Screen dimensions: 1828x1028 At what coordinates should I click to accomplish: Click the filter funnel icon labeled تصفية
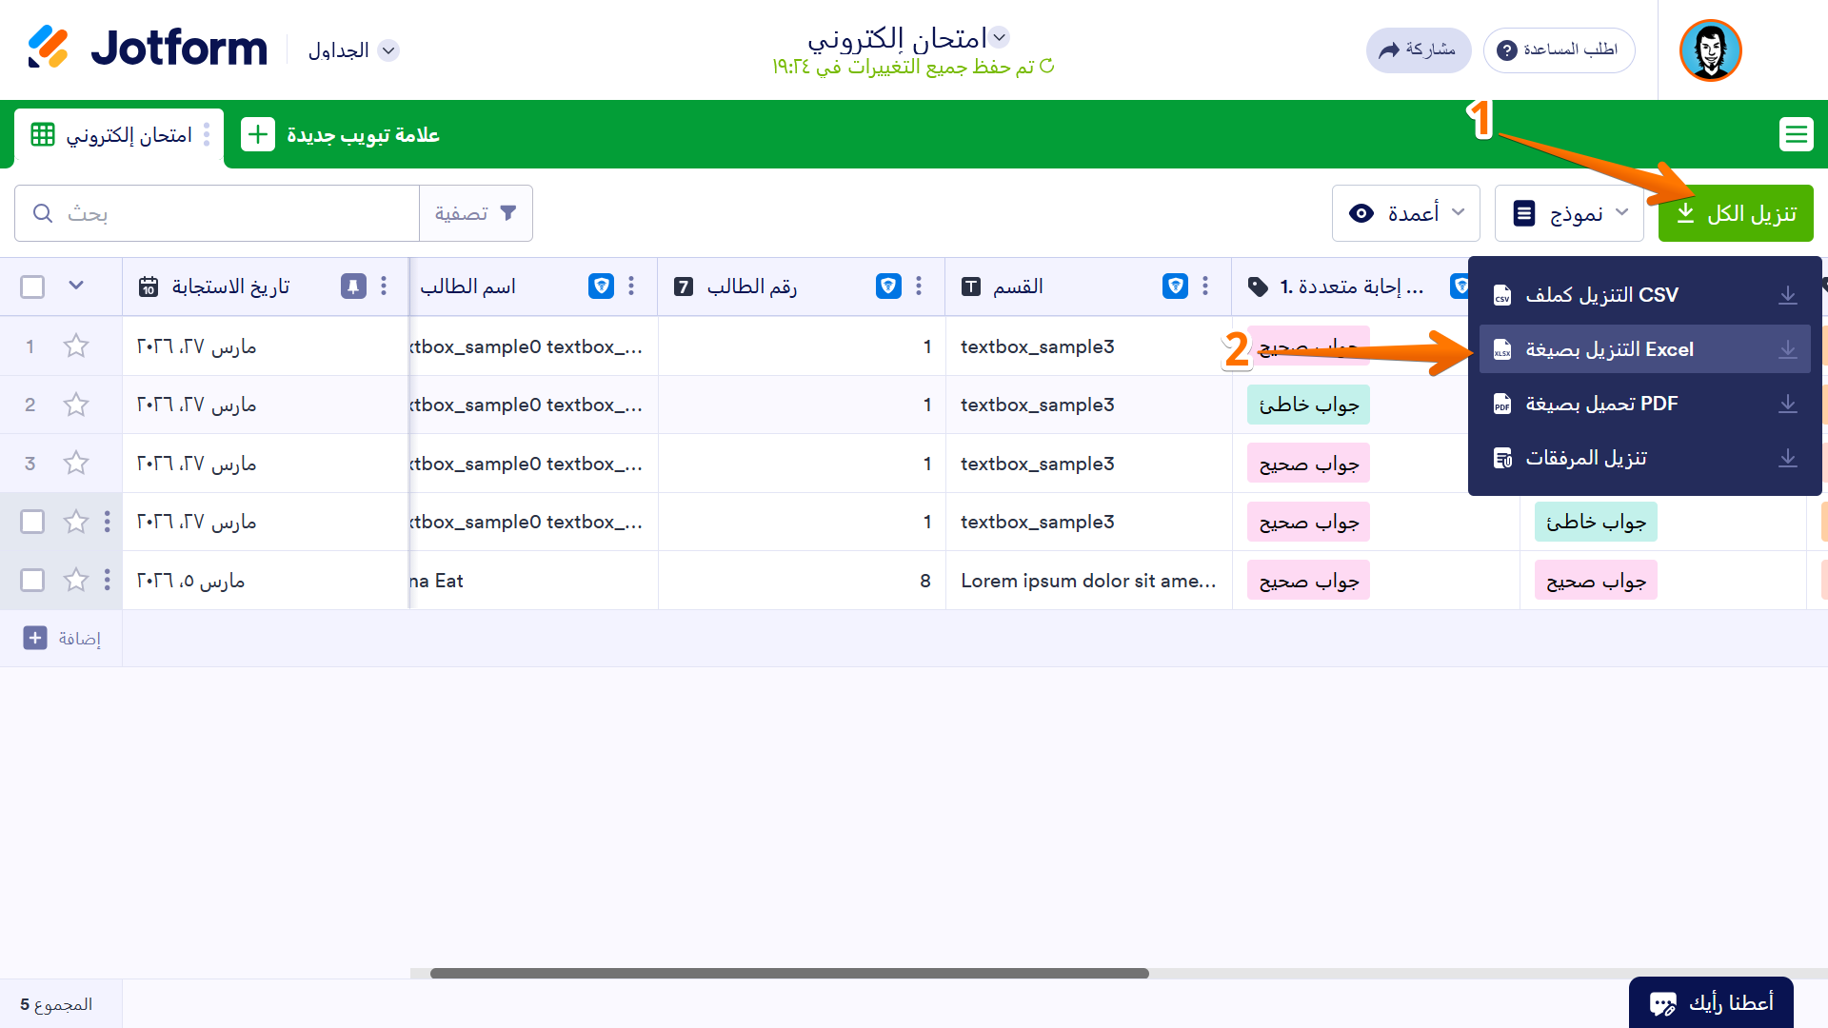coord(475,213)
